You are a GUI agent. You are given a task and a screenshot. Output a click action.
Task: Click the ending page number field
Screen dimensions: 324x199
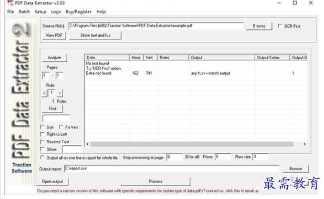(59, 76)
